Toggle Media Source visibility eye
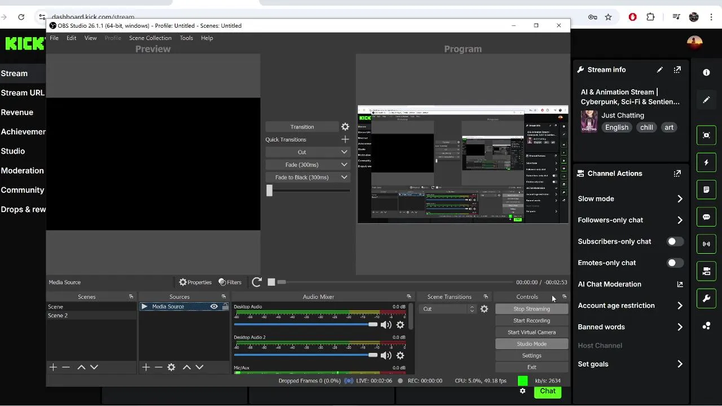 click(214, 307)
